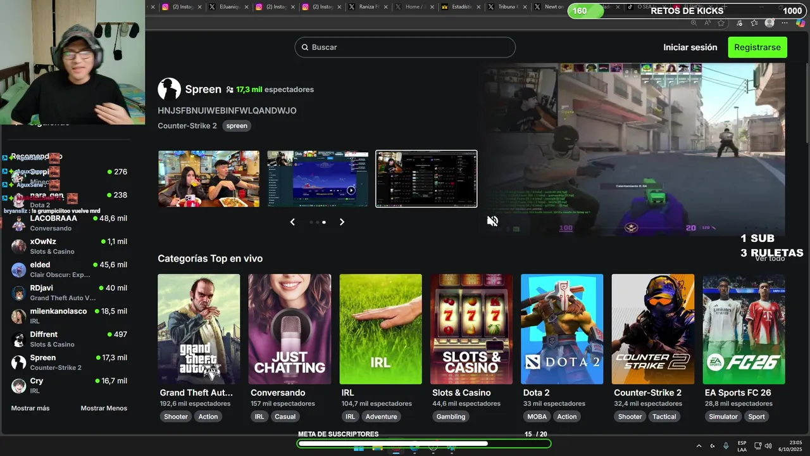810x456 pixels.
Task: Click the Simulator tag under EA Sports
Action: pyautogui.click(x=723, y=417)
